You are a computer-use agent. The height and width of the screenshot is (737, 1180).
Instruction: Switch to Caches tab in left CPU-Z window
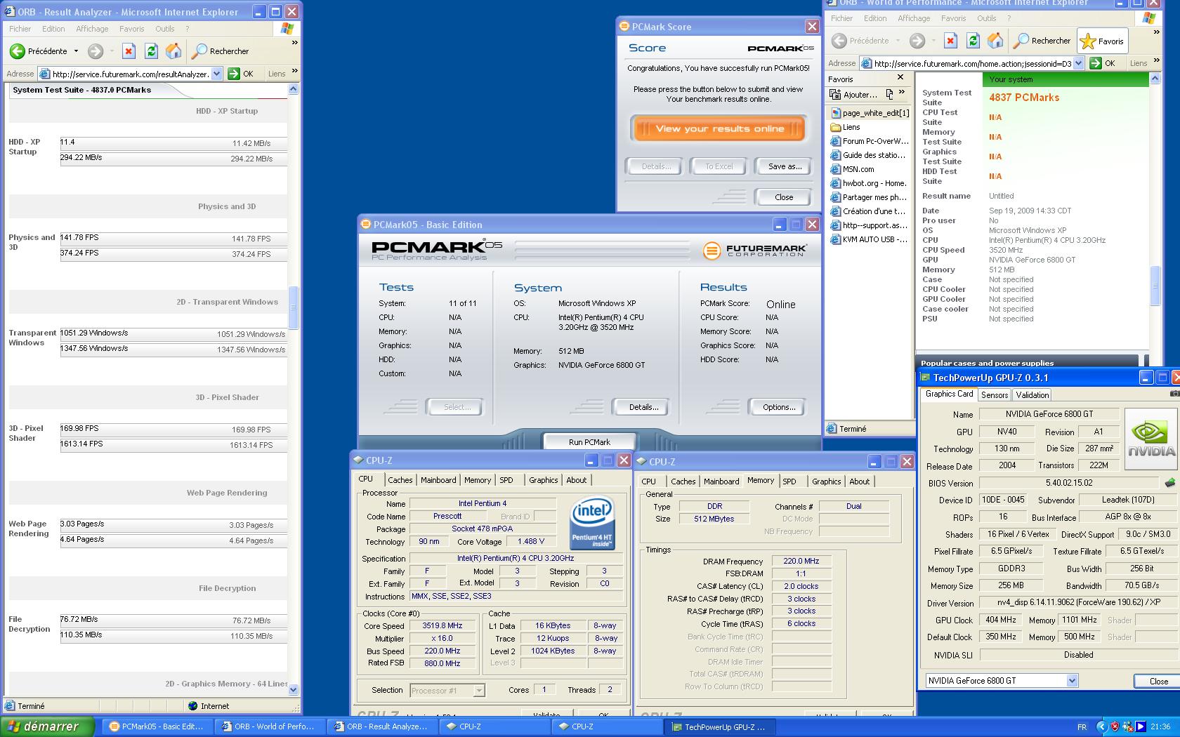400,480
